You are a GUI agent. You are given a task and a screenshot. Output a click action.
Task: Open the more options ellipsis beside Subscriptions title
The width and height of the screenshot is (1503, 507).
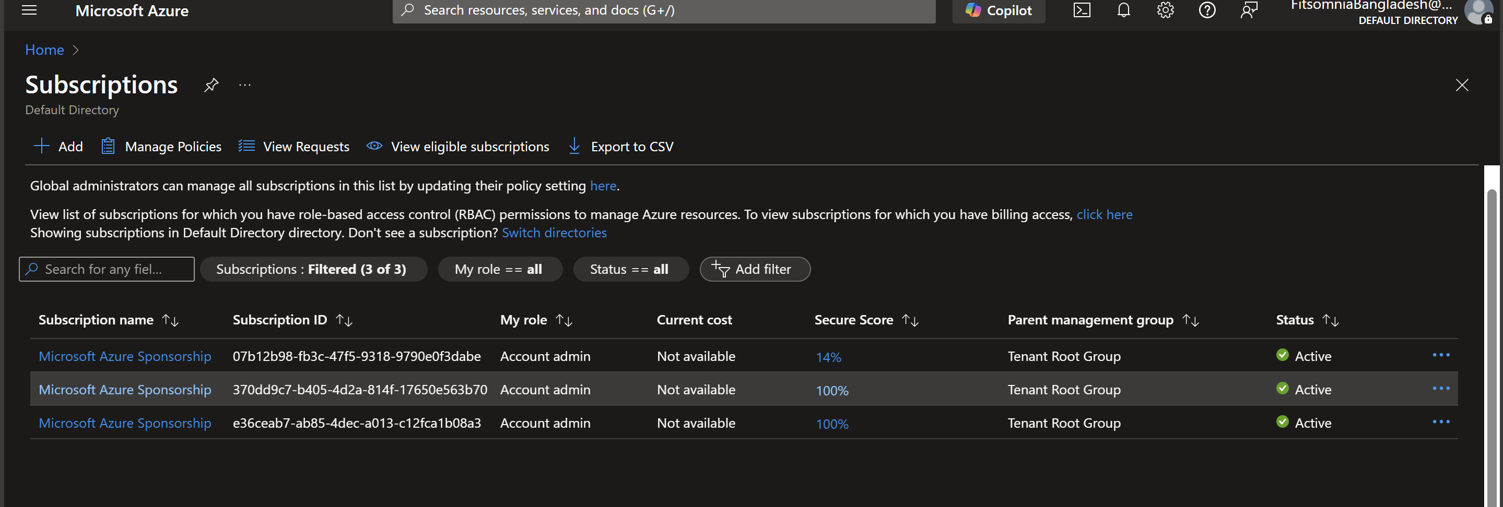245,85
